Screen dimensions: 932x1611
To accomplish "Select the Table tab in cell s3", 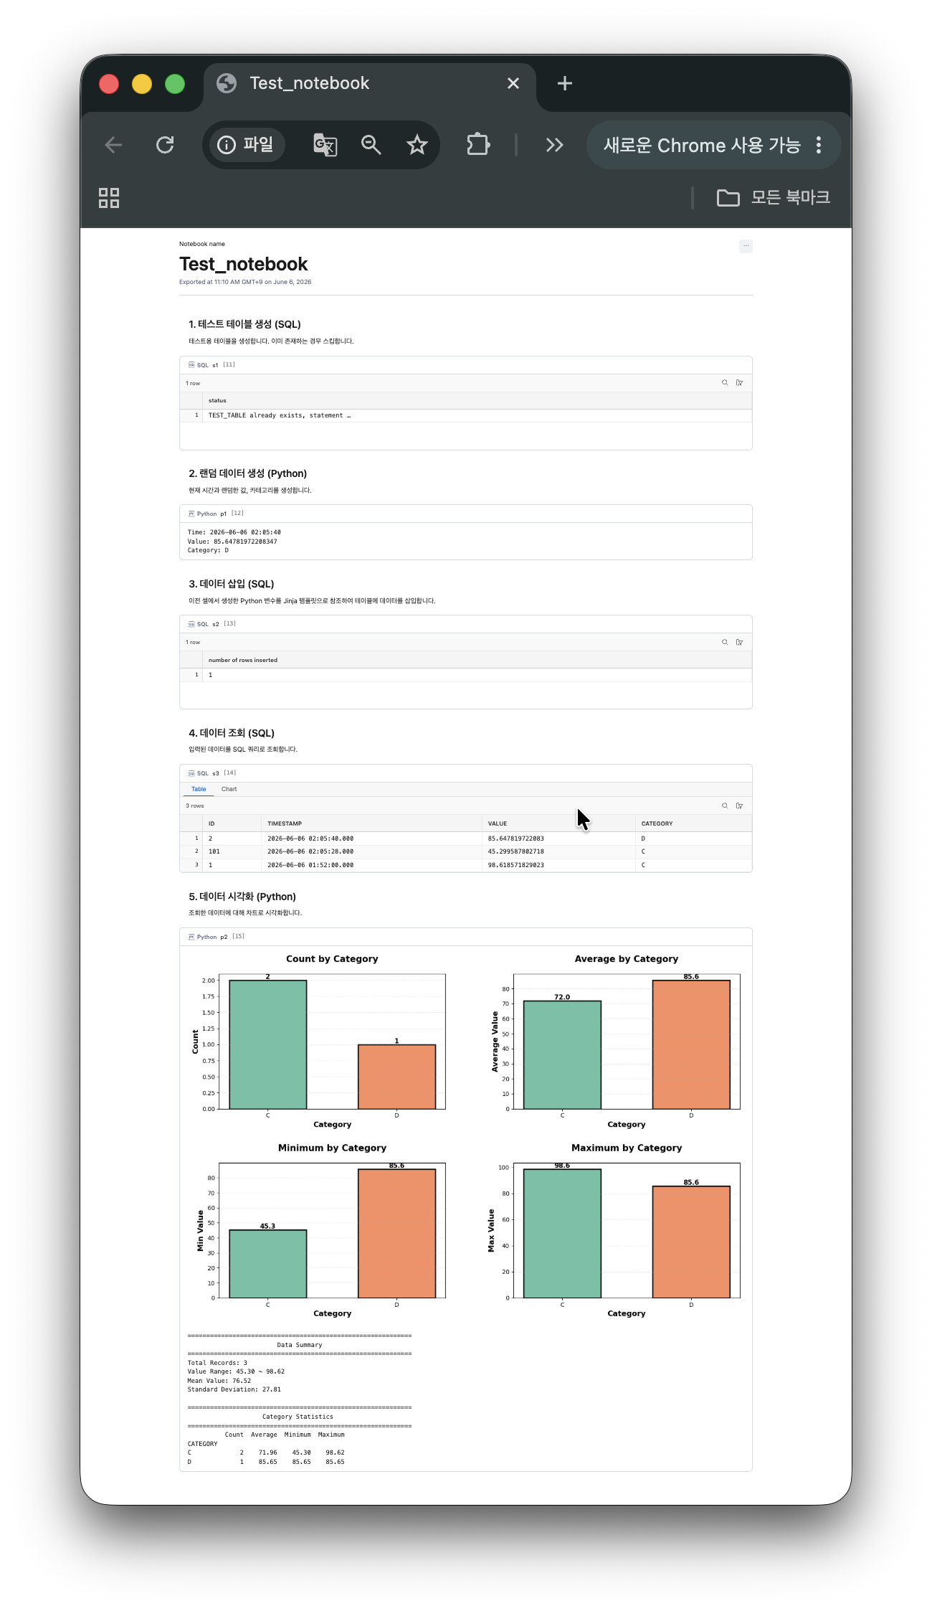I will click(199, 789).
